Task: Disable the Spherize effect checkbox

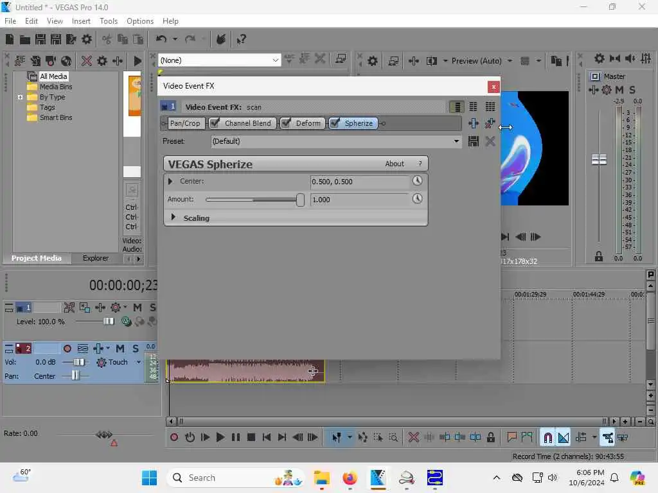Action: tap(335, 123)
